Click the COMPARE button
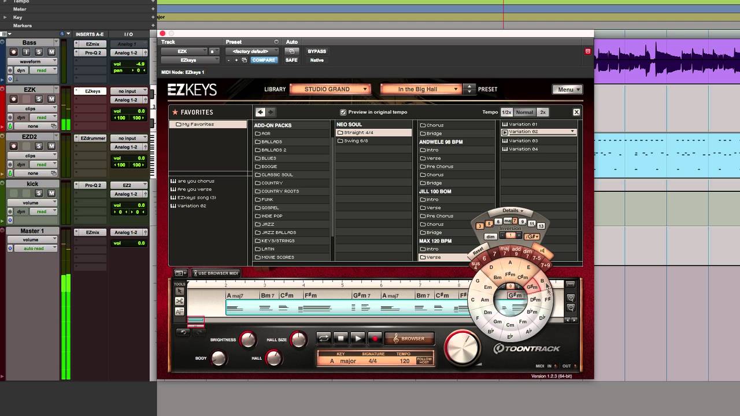The height and width of the screenshot is (416, 740). [263, 60]
